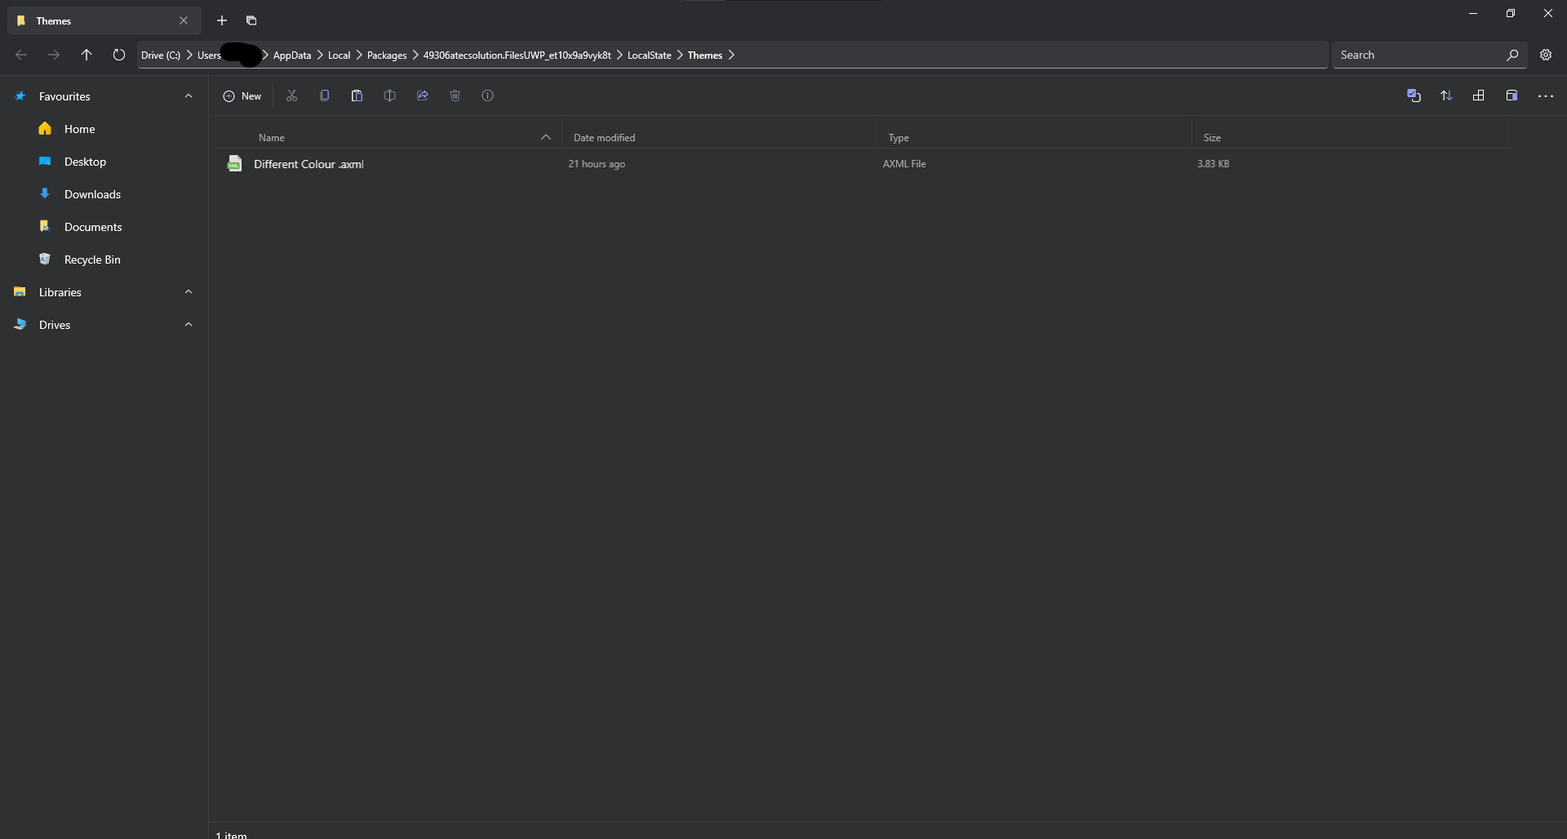Click the Paste clipboard icon
The height and width of the screenshot is (839, 1567).
(357, 95)
